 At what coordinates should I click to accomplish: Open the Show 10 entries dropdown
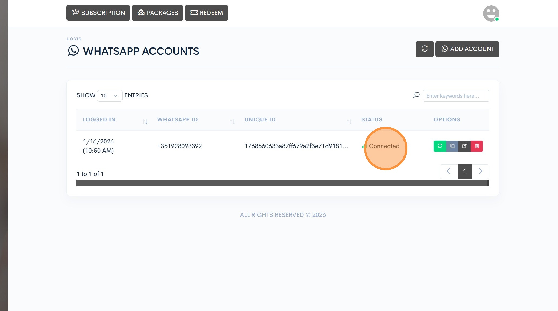[109, 96]
